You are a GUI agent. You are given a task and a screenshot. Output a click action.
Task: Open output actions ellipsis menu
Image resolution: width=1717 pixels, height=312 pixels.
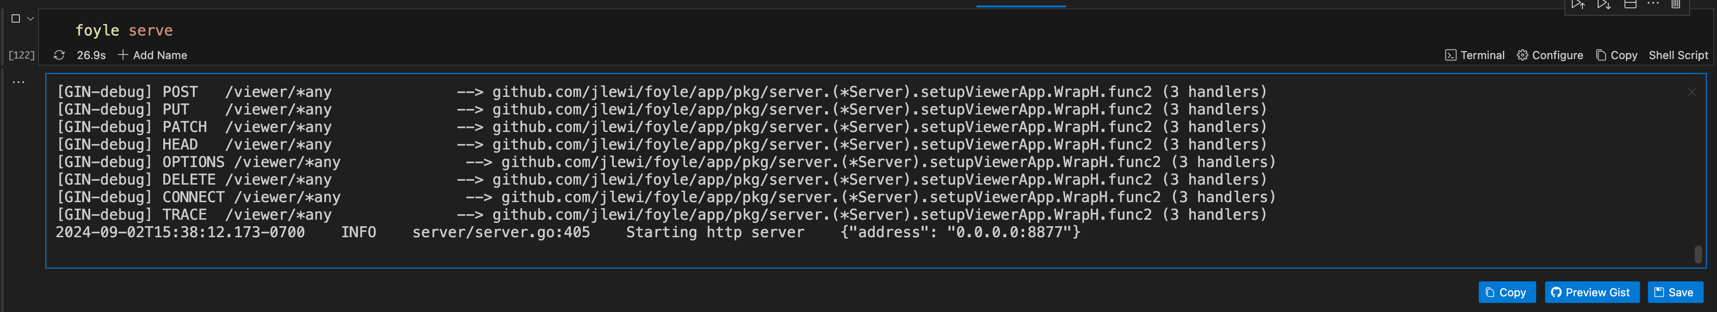[x=19, y=83]
